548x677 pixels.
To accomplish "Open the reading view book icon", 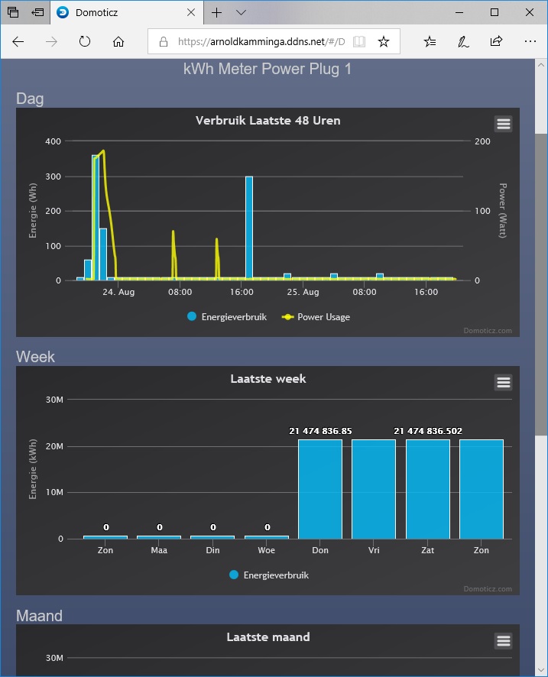I will [x=359, y=41].
